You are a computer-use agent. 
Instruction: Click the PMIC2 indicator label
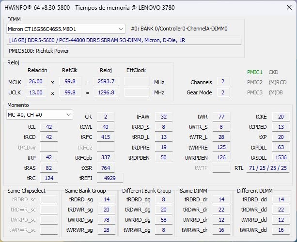coord(255,82)
